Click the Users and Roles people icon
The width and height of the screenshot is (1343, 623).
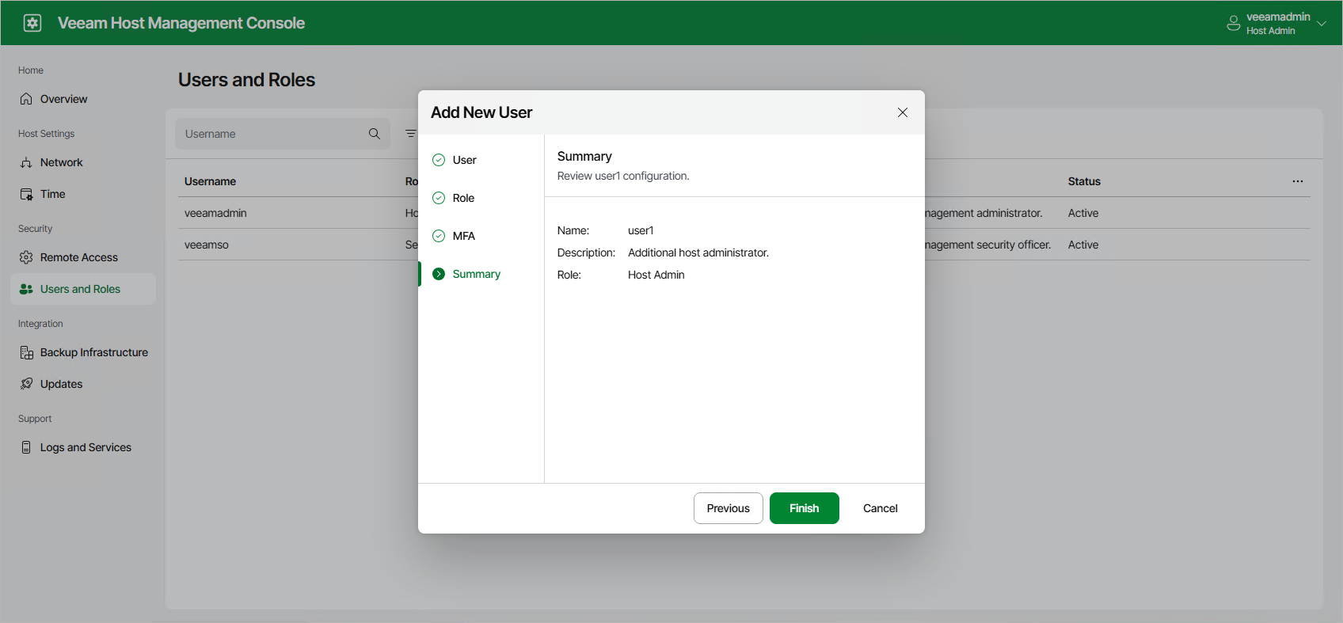tap(26, 289)
